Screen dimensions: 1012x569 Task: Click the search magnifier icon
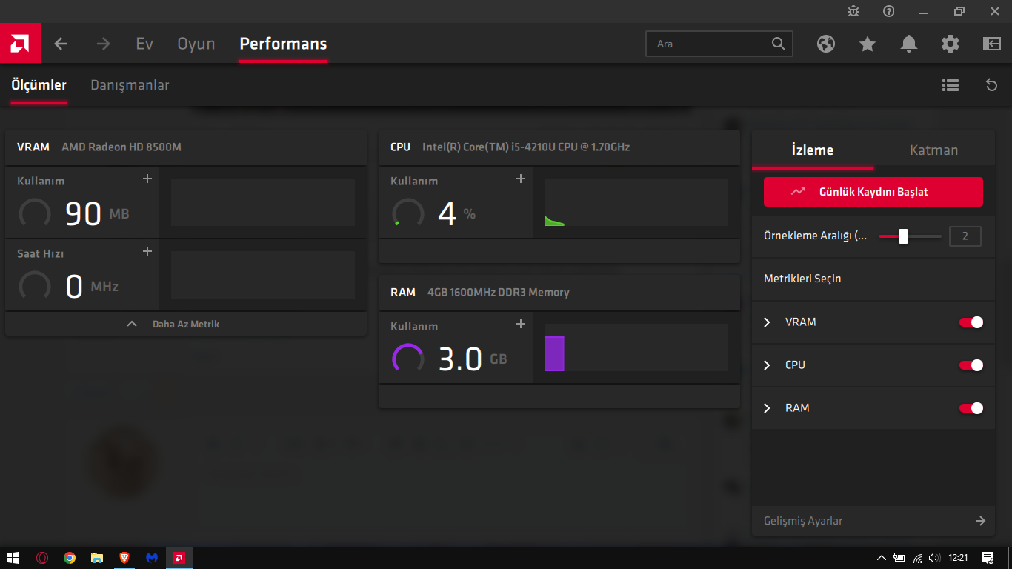pyautogui.click(x=778, y=44)
